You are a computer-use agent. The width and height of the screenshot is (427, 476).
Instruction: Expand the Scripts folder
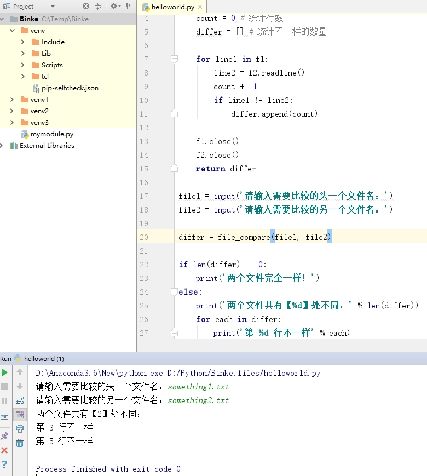(x=23, y=65)
